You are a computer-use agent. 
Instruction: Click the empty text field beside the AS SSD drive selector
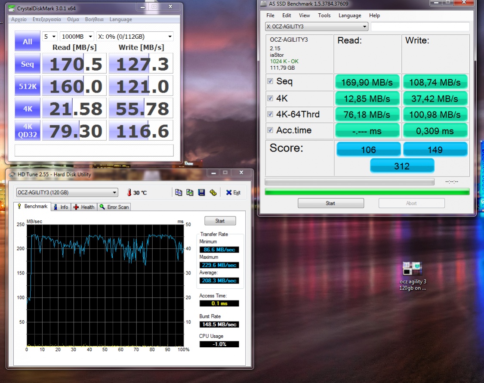click(x=420, y=26)
